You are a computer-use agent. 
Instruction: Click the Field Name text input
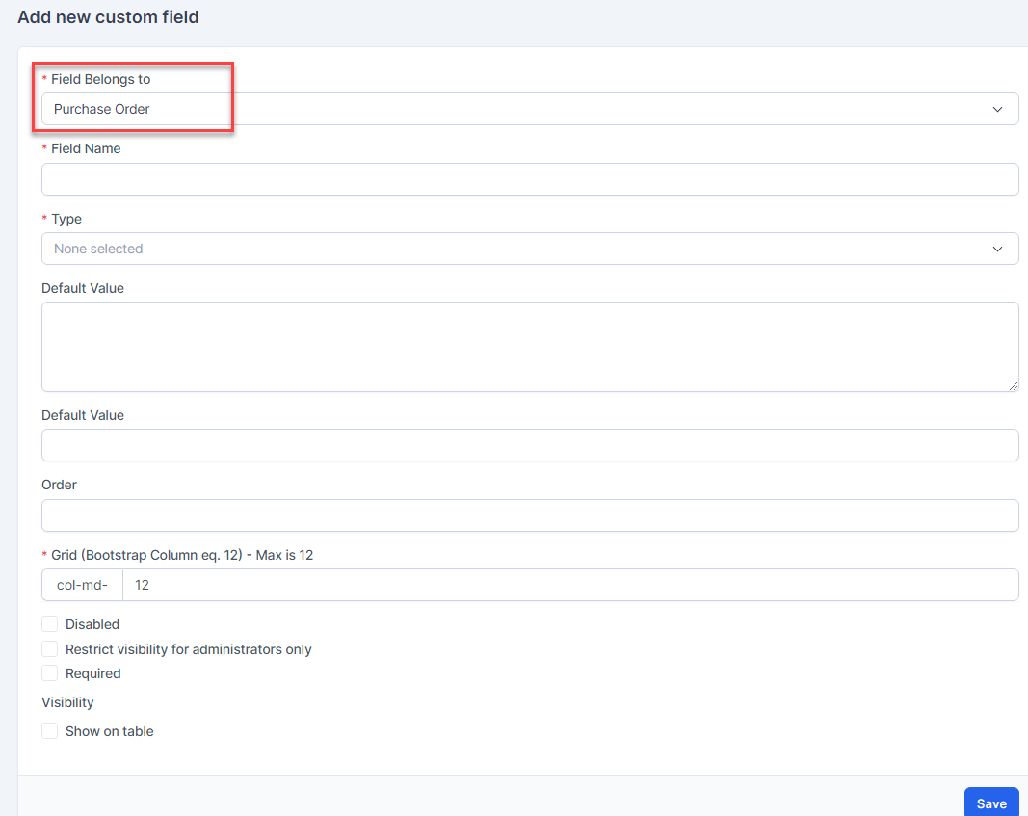[x=529, y=179]
